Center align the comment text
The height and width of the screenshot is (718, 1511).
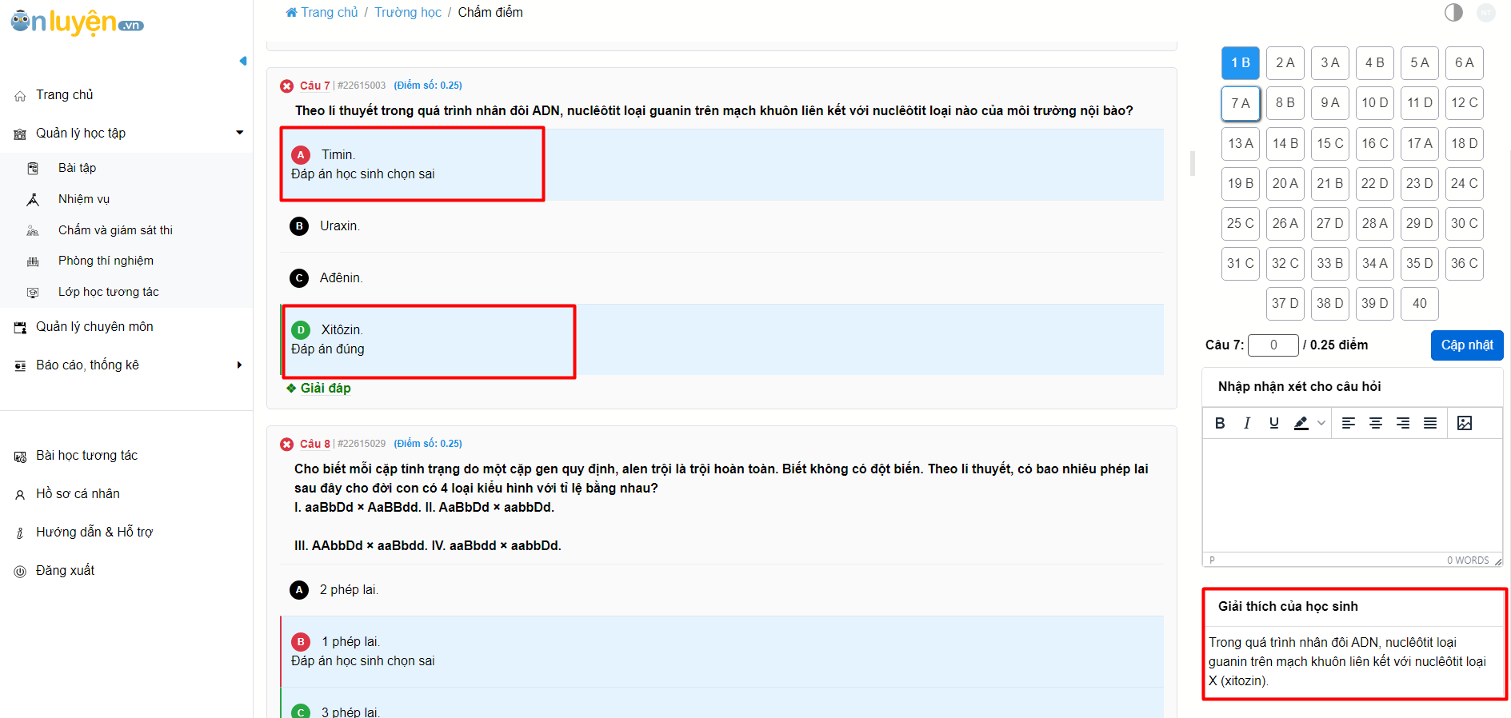1376,423
